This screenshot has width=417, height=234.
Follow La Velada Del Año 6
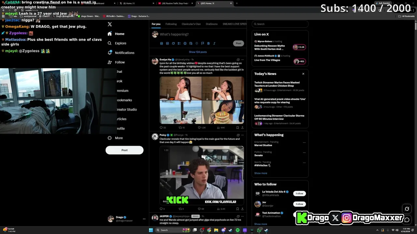pos(299,193)
